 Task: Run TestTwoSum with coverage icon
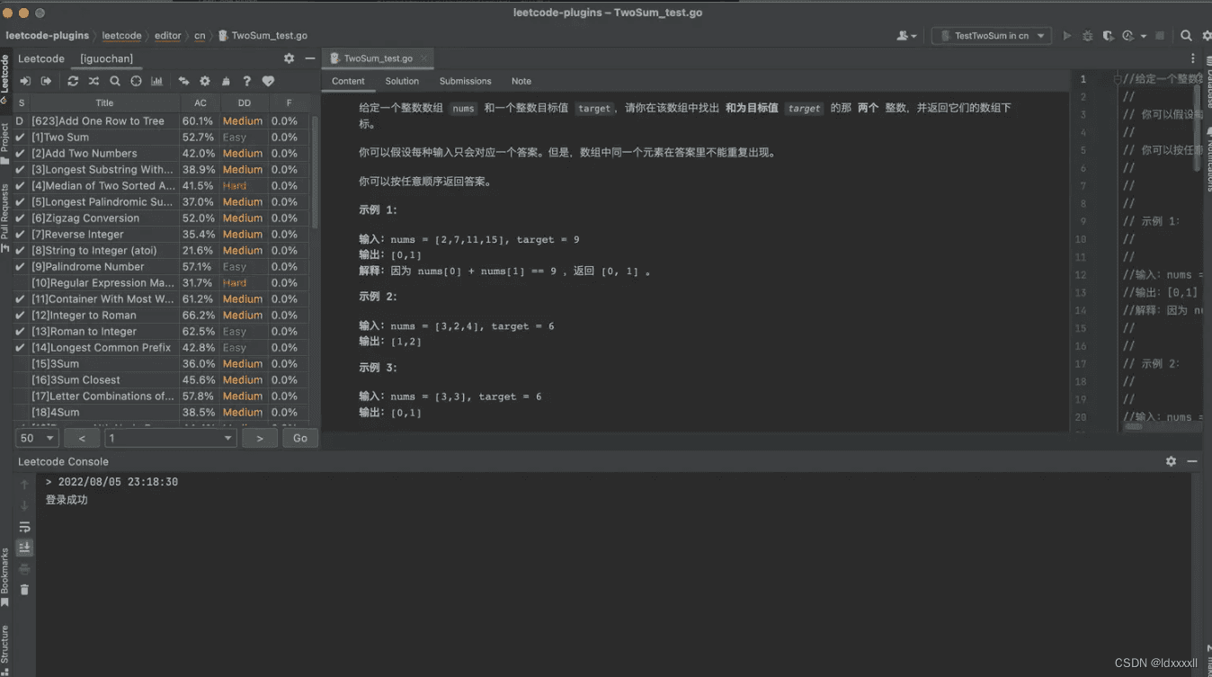point(1109,36)
